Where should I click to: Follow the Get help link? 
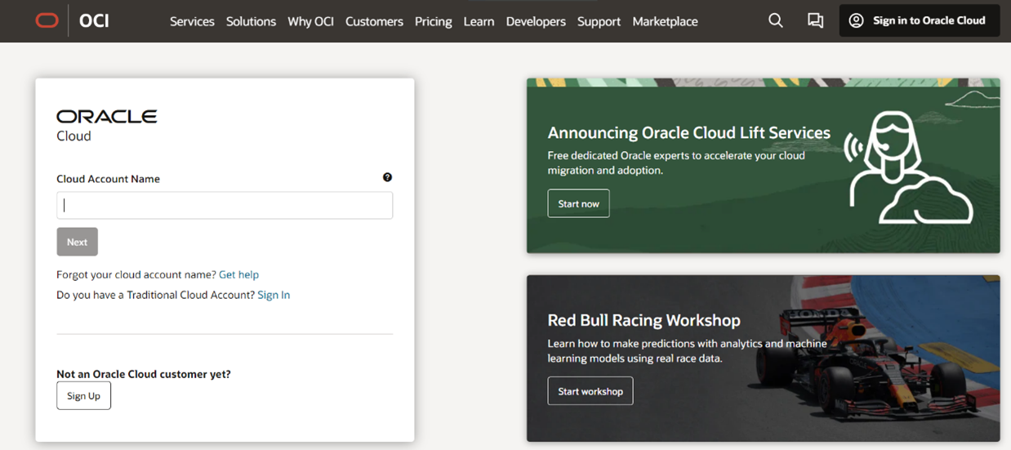pyautogui.click(x=238, y=274)
